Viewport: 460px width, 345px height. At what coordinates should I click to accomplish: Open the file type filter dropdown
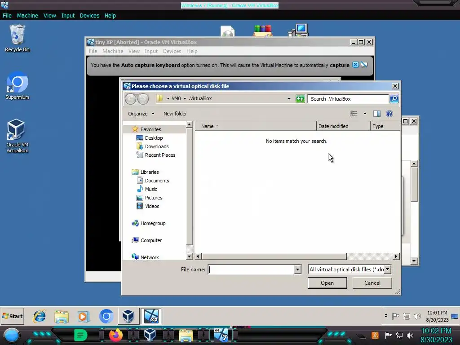[x=388, y=270]
